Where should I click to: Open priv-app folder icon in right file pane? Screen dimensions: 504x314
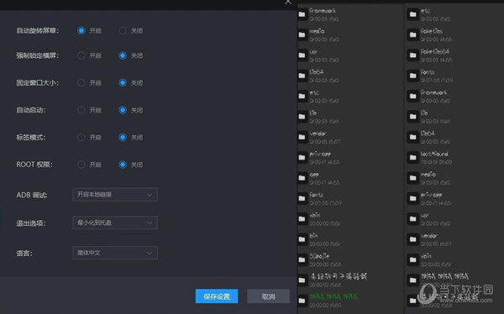412,199
